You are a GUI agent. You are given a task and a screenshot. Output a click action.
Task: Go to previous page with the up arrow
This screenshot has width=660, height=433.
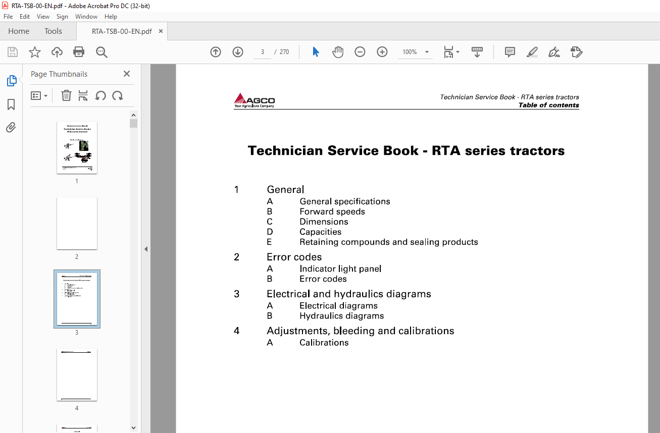216,52
